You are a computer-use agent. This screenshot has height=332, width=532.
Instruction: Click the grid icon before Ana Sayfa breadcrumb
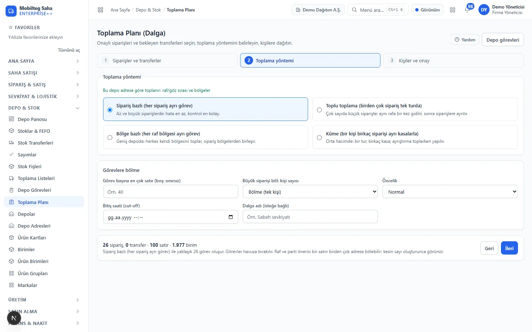point(100,10)
